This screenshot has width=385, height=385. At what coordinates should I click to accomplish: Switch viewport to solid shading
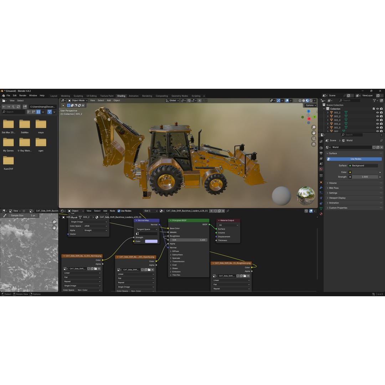coord(304,101)
